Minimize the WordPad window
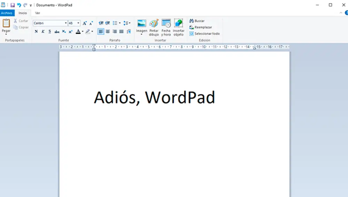The image size is (348, 197). (x=317, y=5)
